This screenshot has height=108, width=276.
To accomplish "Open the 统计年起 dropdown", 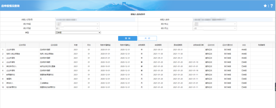I will coord(77,24).
